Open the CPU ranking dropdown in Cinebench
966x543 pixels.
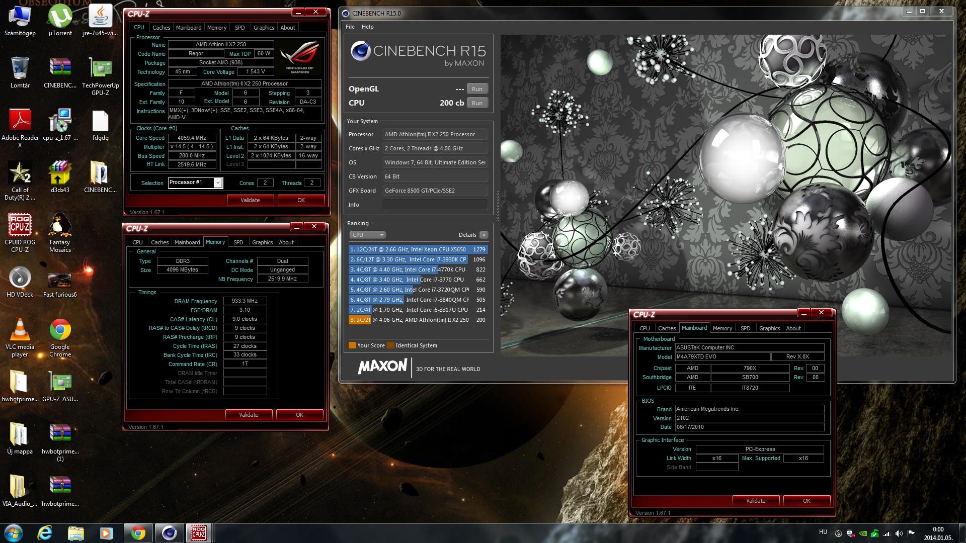367,235
